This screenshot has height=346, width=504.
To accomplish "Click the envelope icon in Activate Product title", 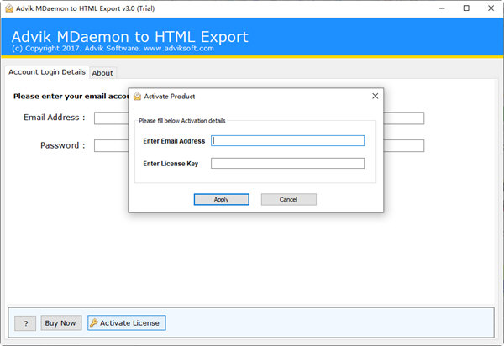I will 137,97.
